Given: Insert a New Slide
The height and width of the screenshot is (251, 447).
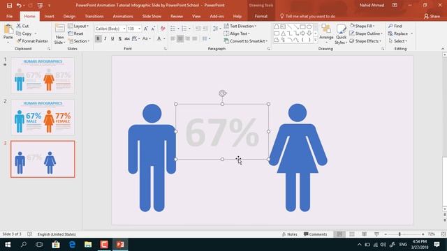Looking at the screenshot, I should [59, 34].
